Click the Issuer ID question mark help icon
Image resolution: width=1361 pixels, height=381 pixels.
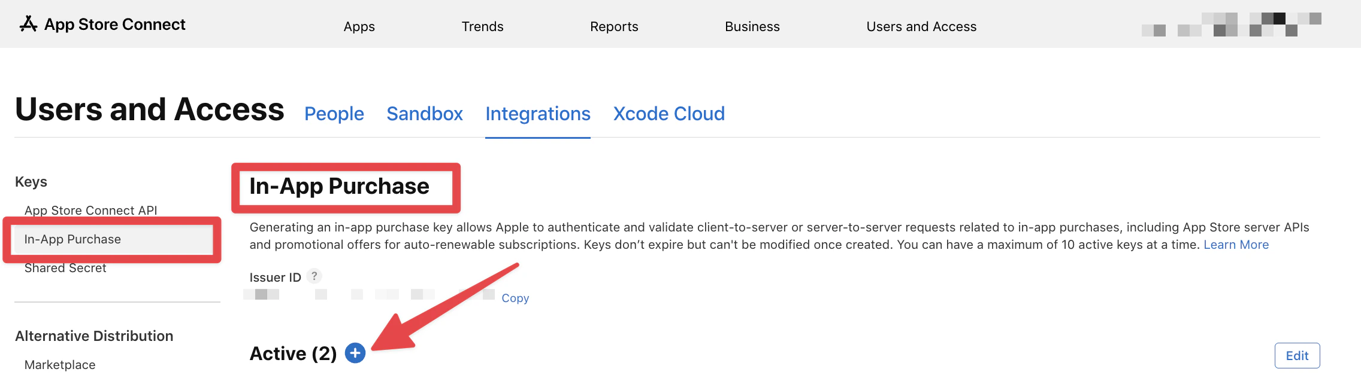(314, 276)
